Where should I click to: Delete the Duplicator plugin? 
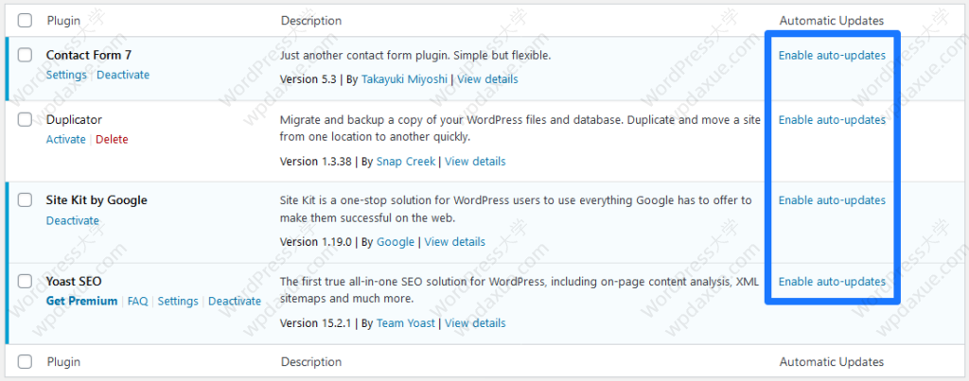tap(112, 139)
